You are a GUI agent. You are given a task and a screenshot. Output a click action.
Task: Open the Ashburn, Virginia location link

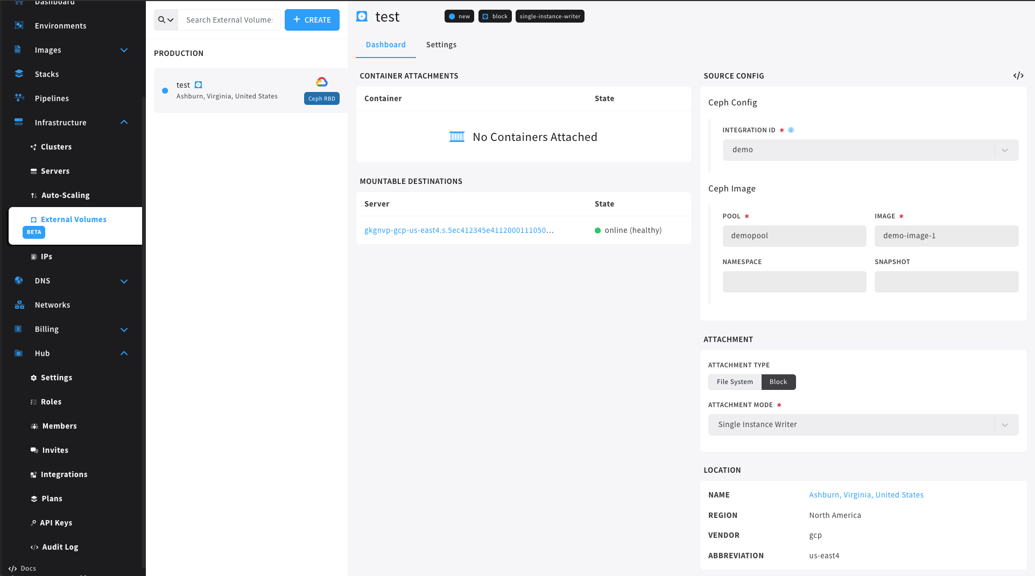pos(866,494)
